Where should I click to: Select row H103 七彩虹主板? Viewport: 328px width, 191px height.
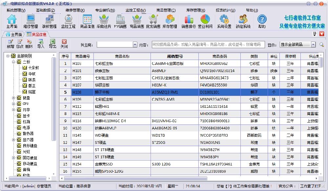tap(189, 64)
